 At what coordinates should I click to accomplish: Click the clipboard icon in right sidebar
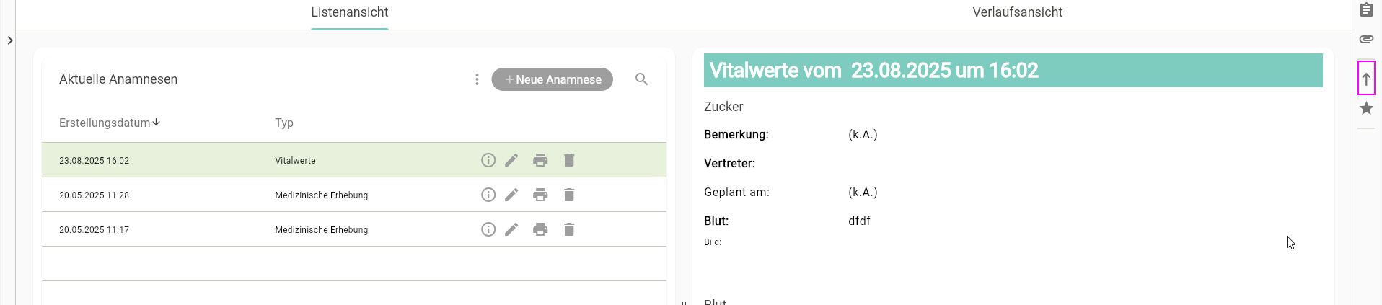coord(1366,10)
